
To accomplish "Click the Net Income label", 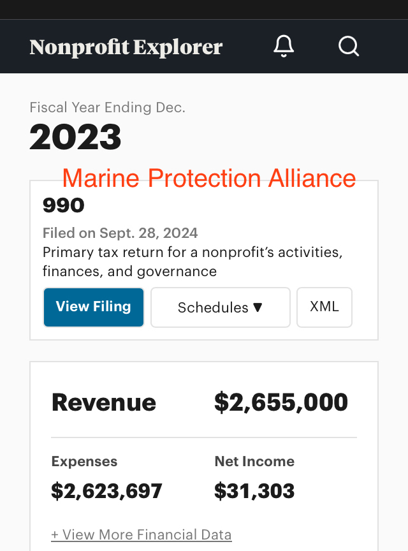I will tap(254, 461).
